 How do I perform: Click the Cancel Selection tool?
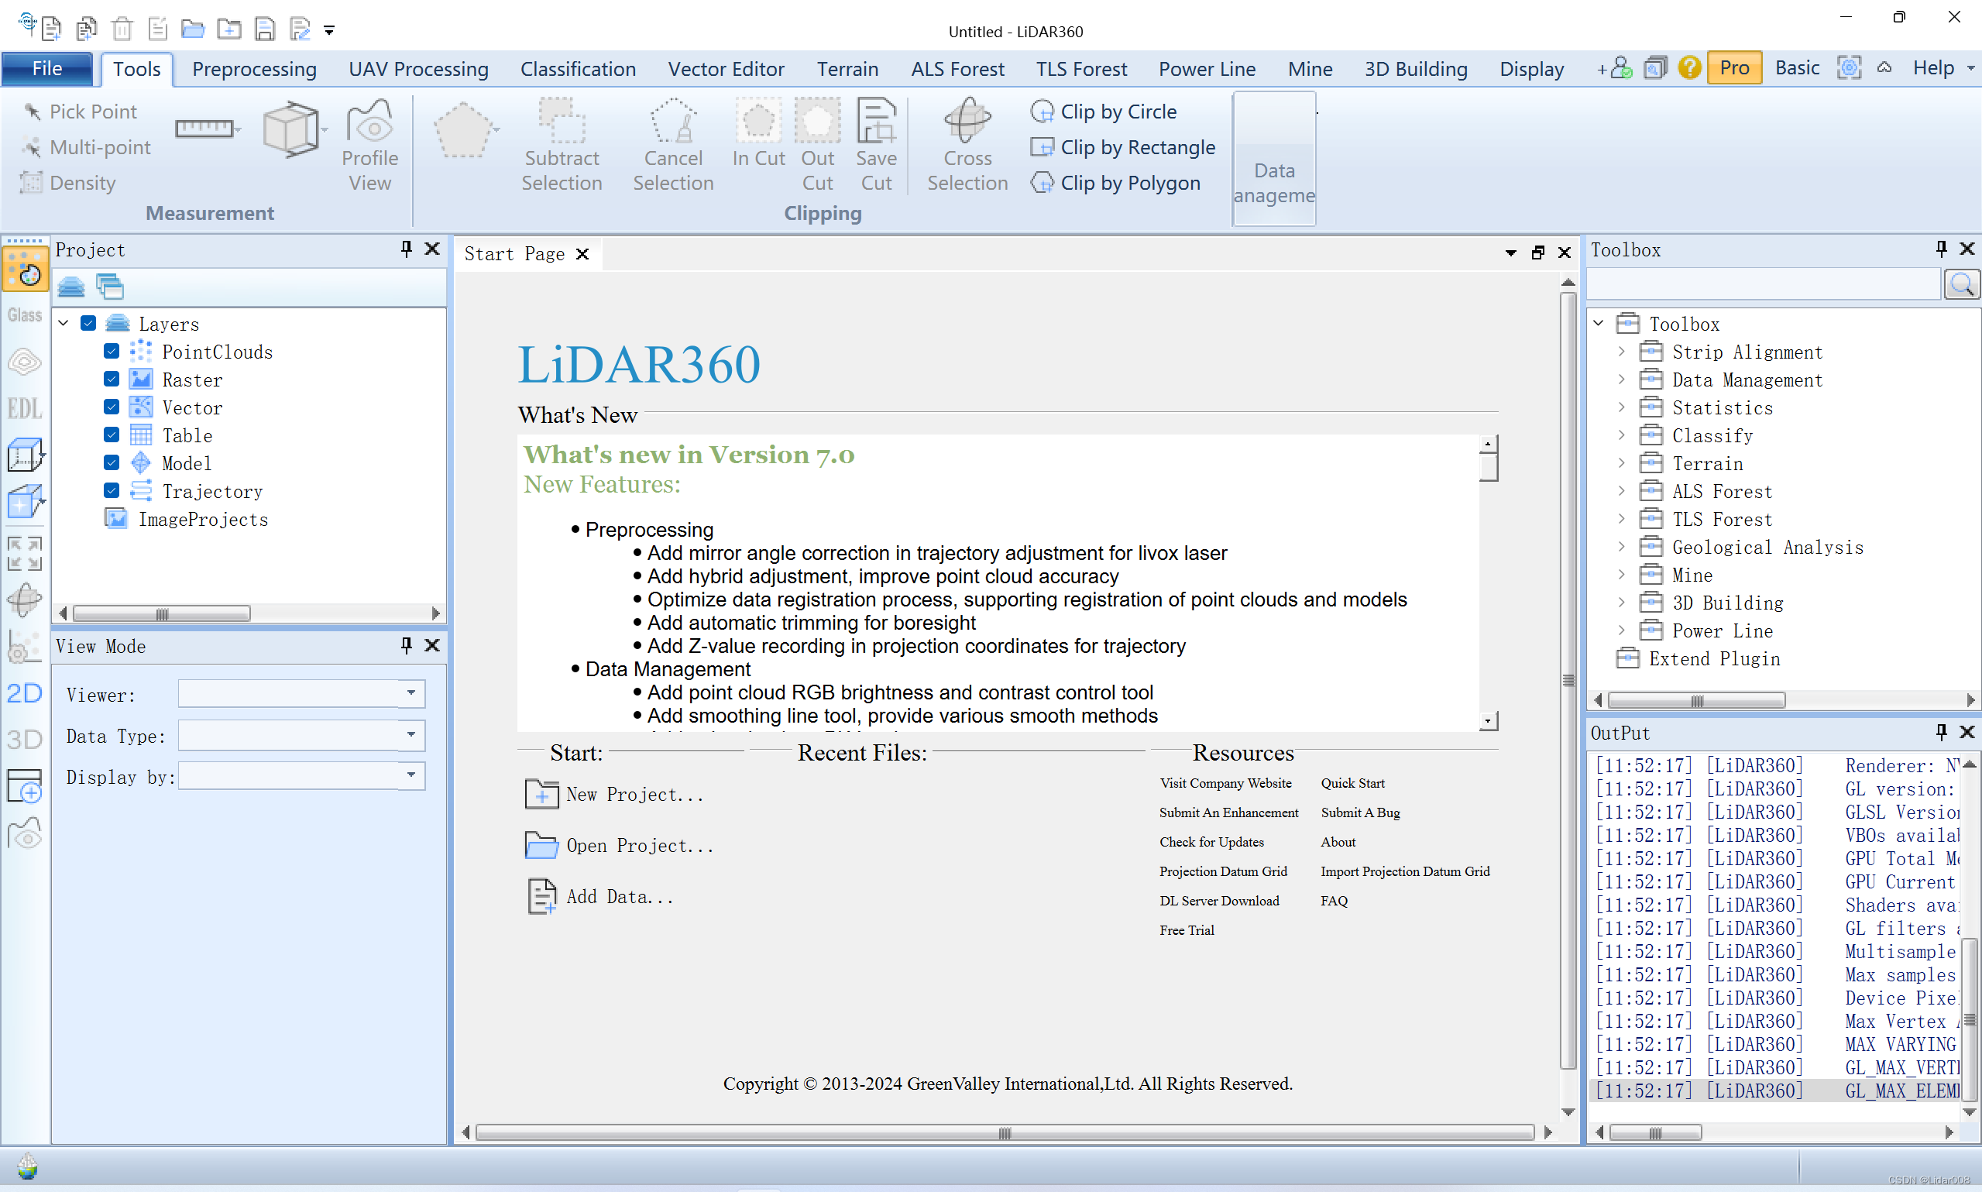tap(673, 146)
